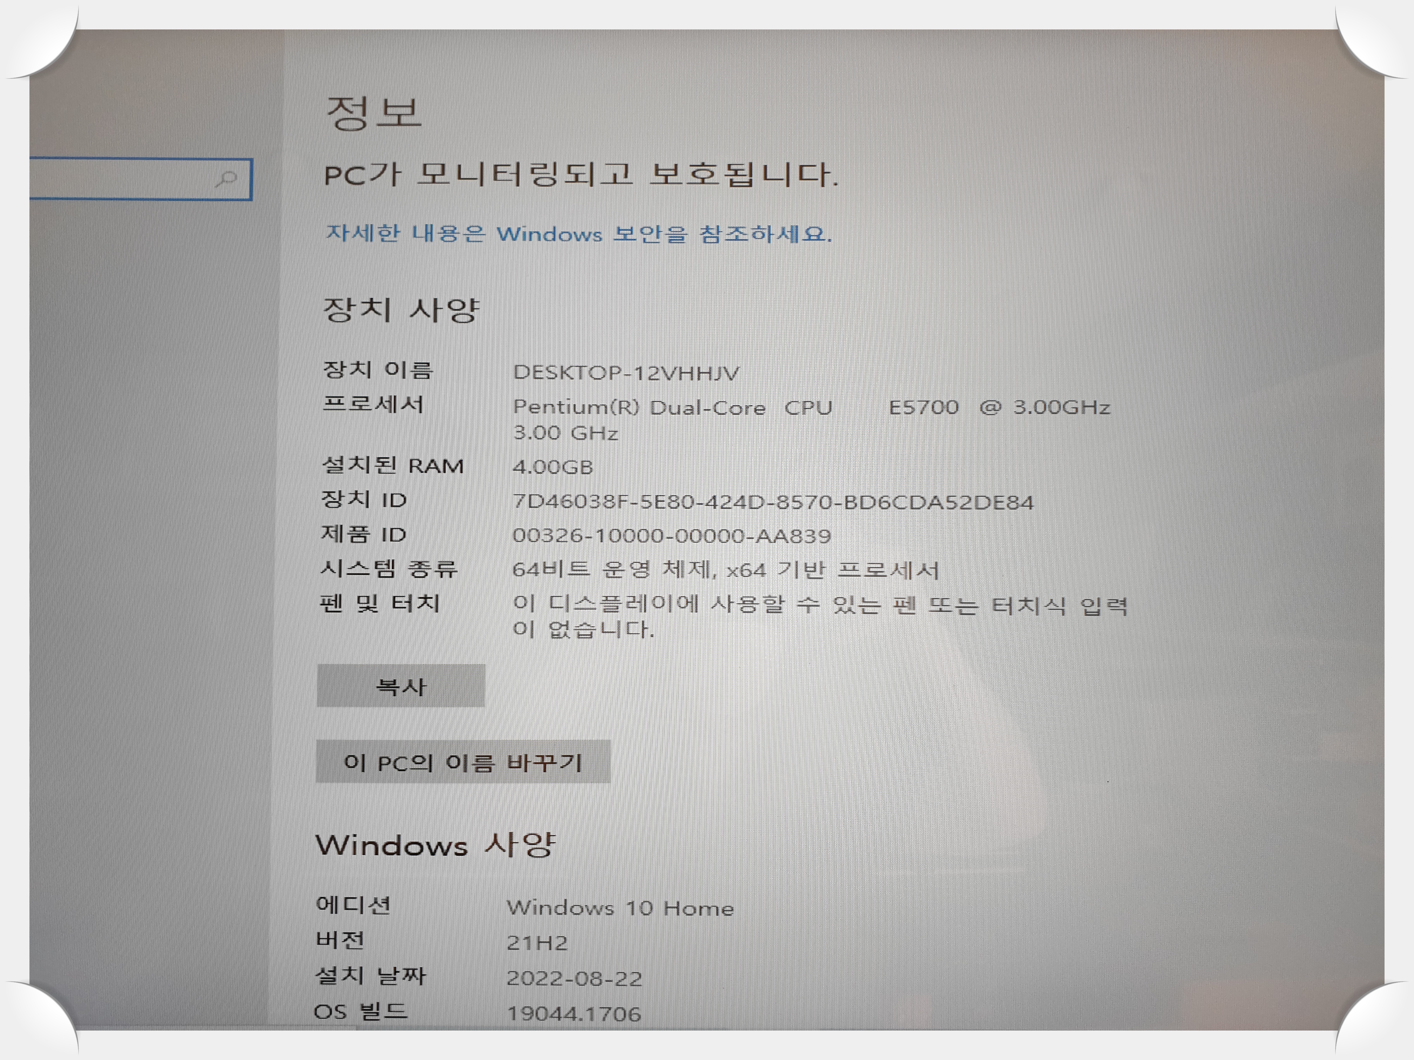The image size is (1414, 1060).
Task: Click the 정보 page title
Action: (374, 113)
